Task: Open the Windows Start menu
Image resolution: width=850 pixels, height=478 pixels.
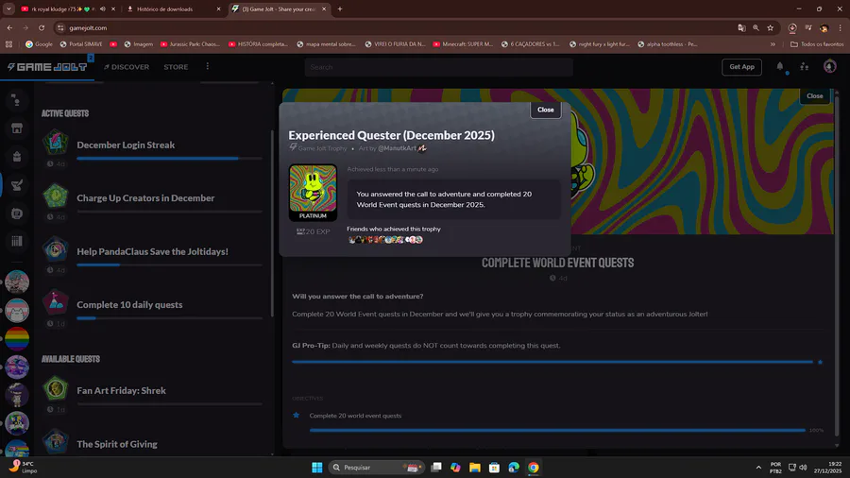Action: (317, 468)
